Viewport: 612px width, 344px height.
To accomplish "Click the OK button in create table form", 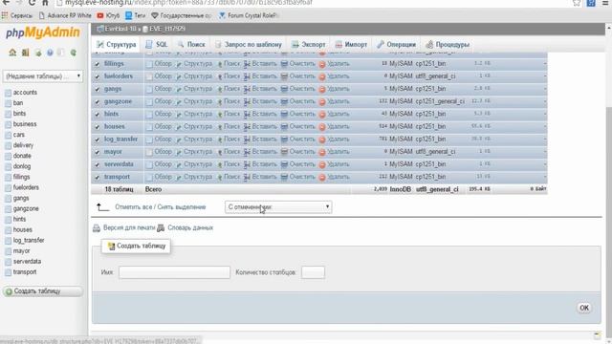I will point(584,308).
